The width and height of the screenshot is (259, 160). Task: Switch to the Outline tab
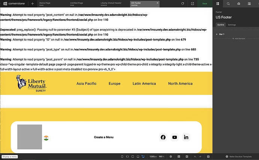click(x=221, y=25)
